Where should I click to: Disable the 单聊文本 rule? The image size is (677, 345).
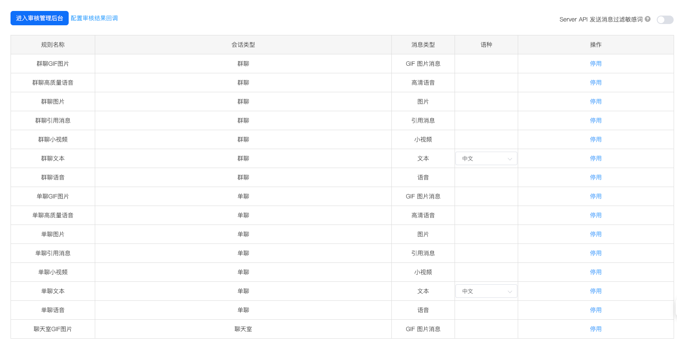tap(596, 291)
